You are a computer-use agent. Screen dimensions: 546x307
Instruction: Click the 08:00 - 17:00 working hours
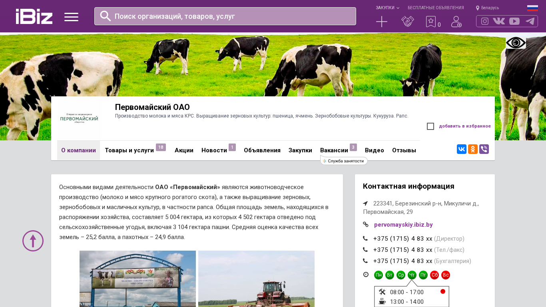(x=407, y=292)
